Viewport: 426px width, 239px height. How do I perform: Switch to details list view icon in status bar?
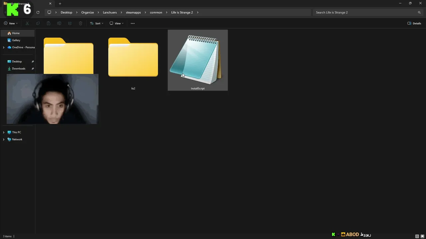(x=417, y=236)
